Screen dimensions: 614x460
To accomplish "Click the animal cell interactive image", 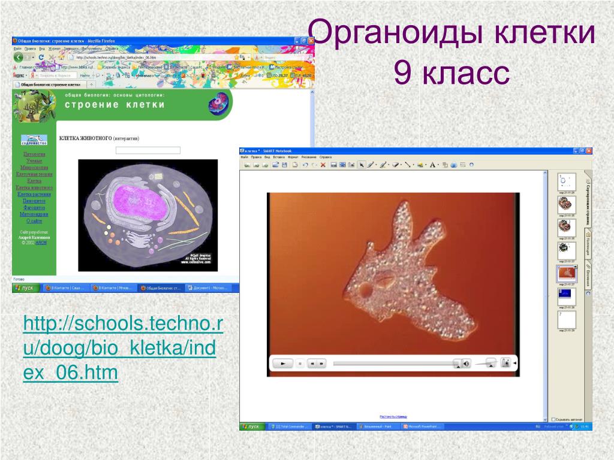I will [148, 215].
